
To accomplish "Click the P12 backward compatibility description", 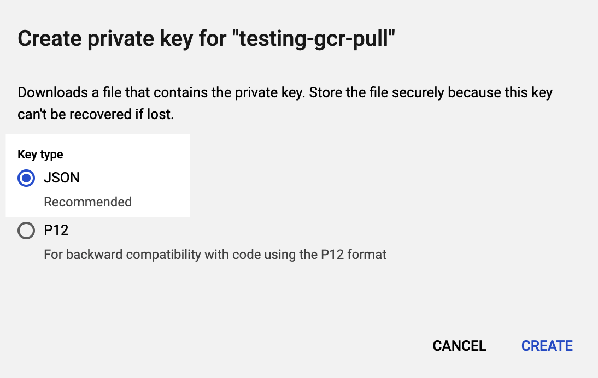I will point(215,255).
